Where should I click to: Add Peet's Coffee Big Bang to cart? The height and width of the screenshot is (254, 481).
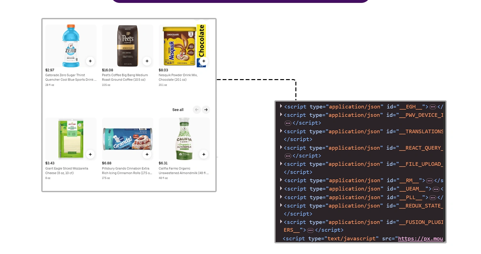pos(147,61)
